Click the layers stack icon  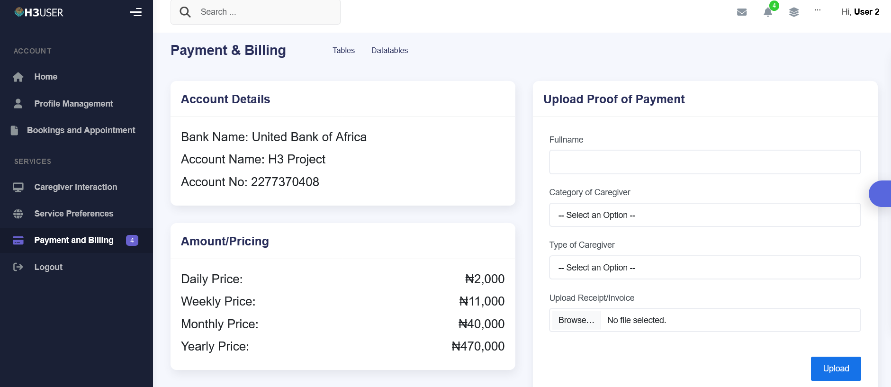click(x=794, y=12)
